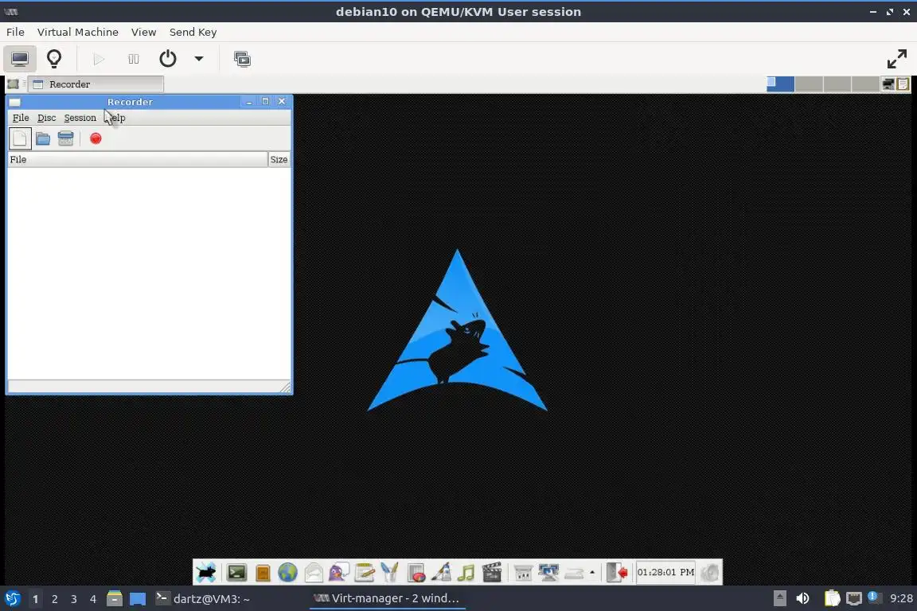Open the Session menu in Recorder

point(80,118)
